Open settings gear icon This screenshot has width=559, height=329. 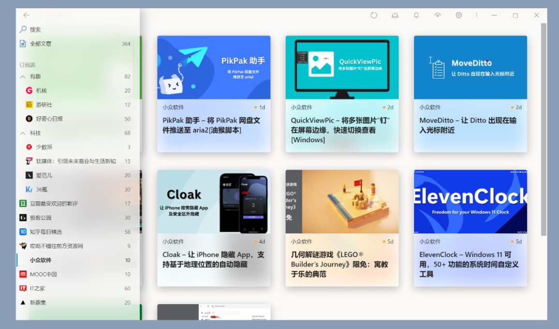459,16
